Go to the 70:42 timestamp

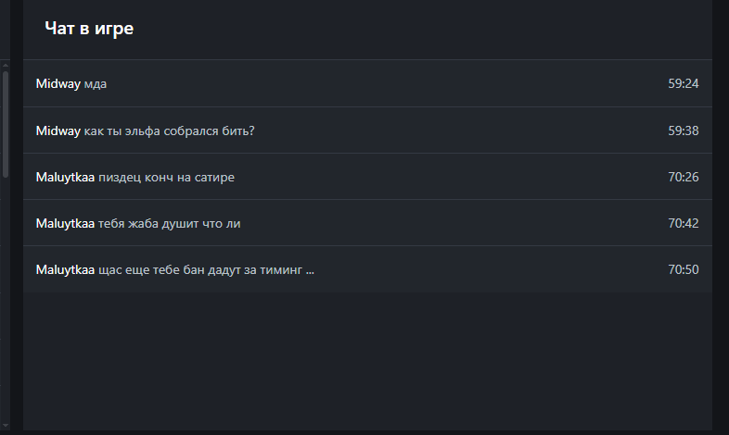(683, 223)
